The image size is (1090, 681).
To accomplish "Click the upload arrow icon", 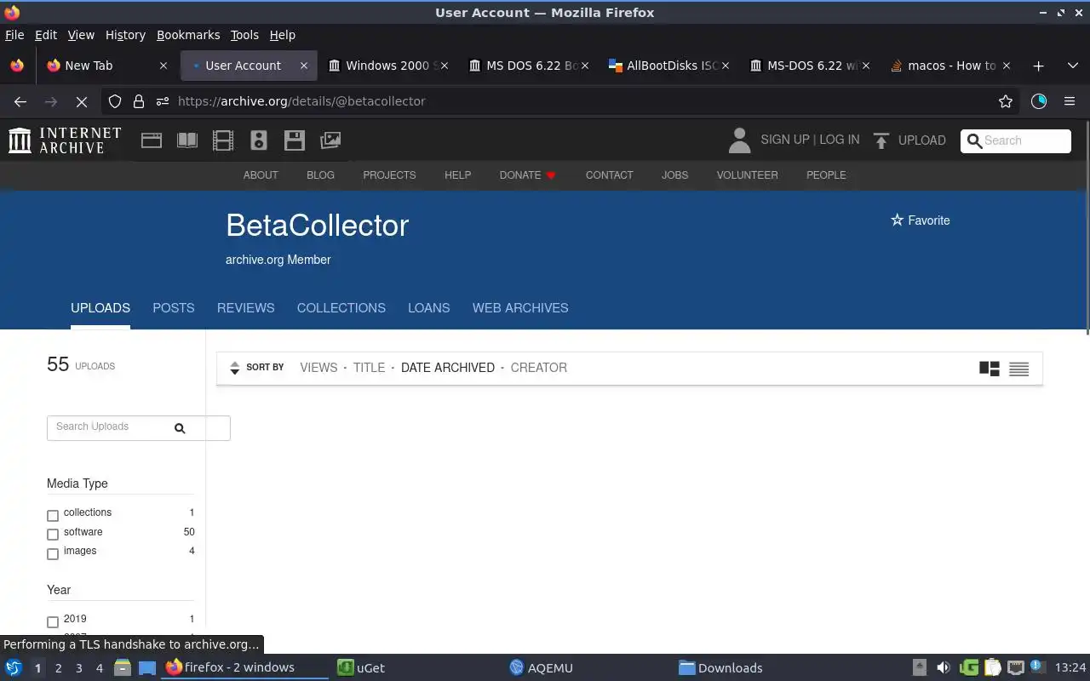I will [x=881, y=140].
